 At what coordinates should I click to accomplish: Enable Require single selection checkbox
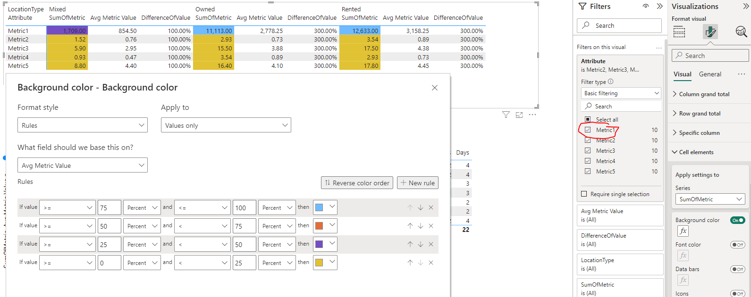pos(584,194)
